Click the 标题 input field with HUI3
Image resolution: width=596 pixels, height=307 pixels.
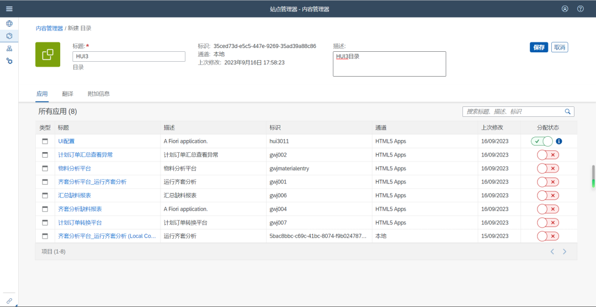click(x=129, y=57)
